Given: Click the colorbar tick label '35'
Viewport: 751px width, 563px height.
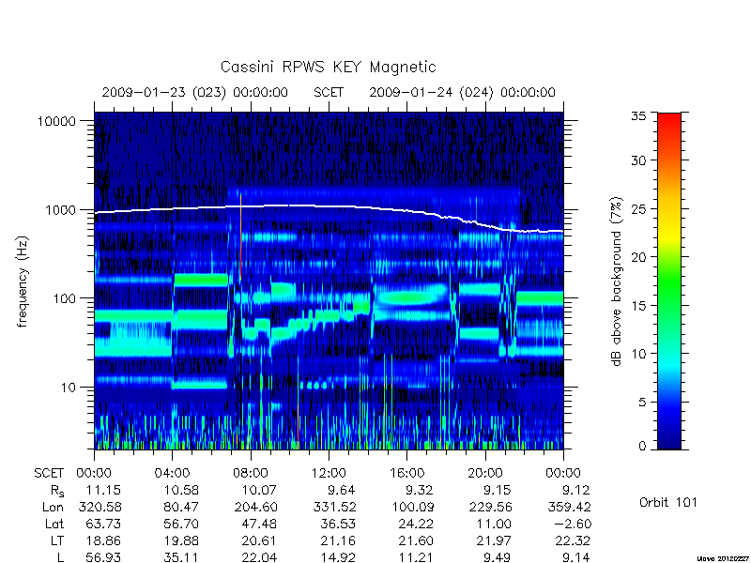Looking at the screenshot, I should click(x=638, y=116).
